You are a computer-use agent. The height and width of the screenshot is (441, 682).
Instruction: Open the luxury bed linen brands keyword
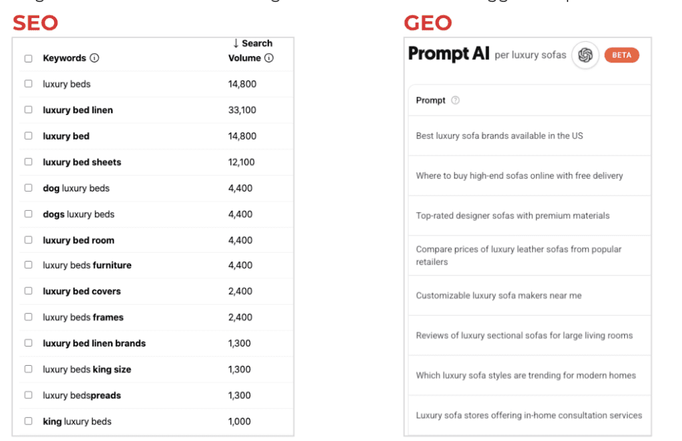click(94, 343)
